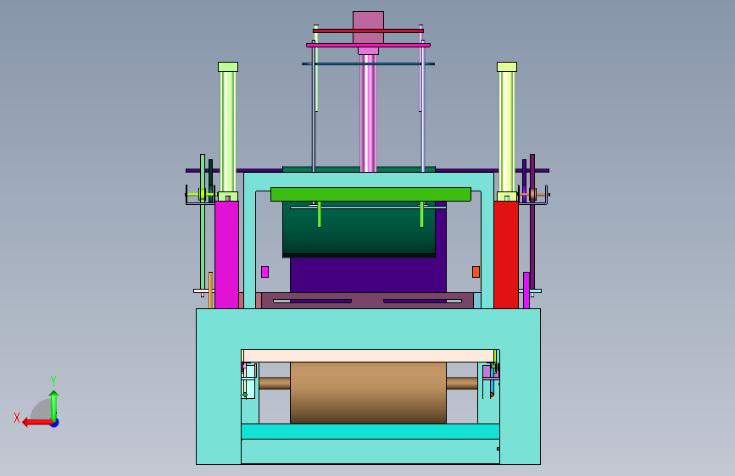The height and width of the screenshot is (476, 735).
Task: Click the Y label on the orientation triad
Action: pyautogui.click(x=53, y=380)
